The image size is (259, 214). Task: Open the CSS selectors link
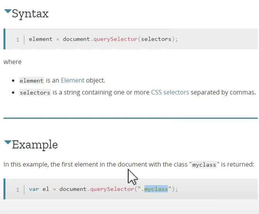pos(170,92)
